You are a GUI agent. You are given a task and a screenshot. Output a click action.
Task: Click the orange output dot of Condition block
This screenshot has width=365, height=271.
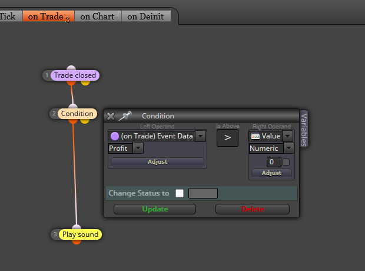[x=73, y=121]
